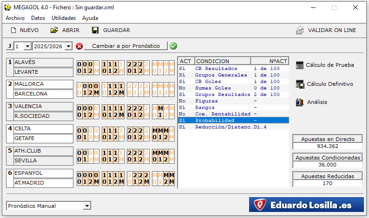The height and width of the screenshot is (218, 369).
Task: Open the Pronóstico Manual dropdown
Action: (x=87, y=206)
